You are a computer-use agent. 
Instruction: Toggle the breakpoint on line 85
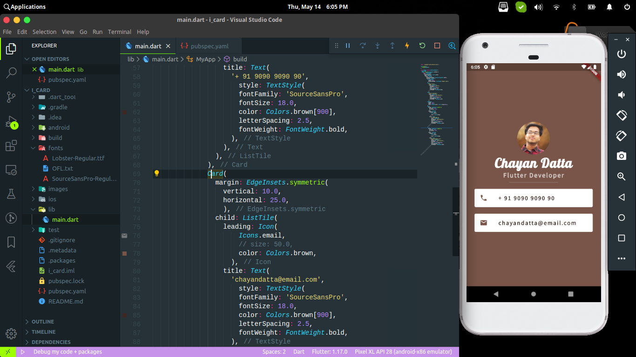pos(124,315)
